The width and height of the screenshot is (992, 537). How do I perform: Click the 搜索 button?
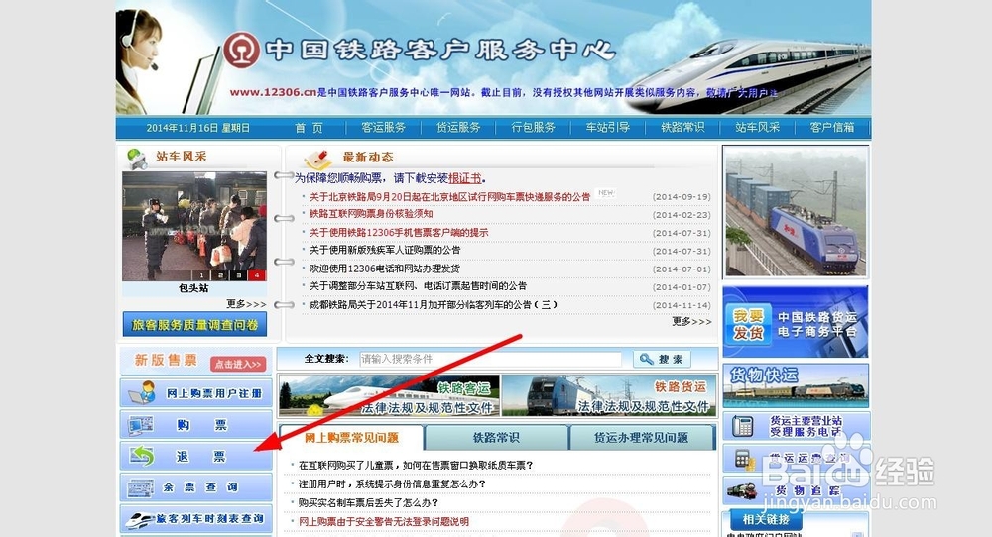pos(662,359)
